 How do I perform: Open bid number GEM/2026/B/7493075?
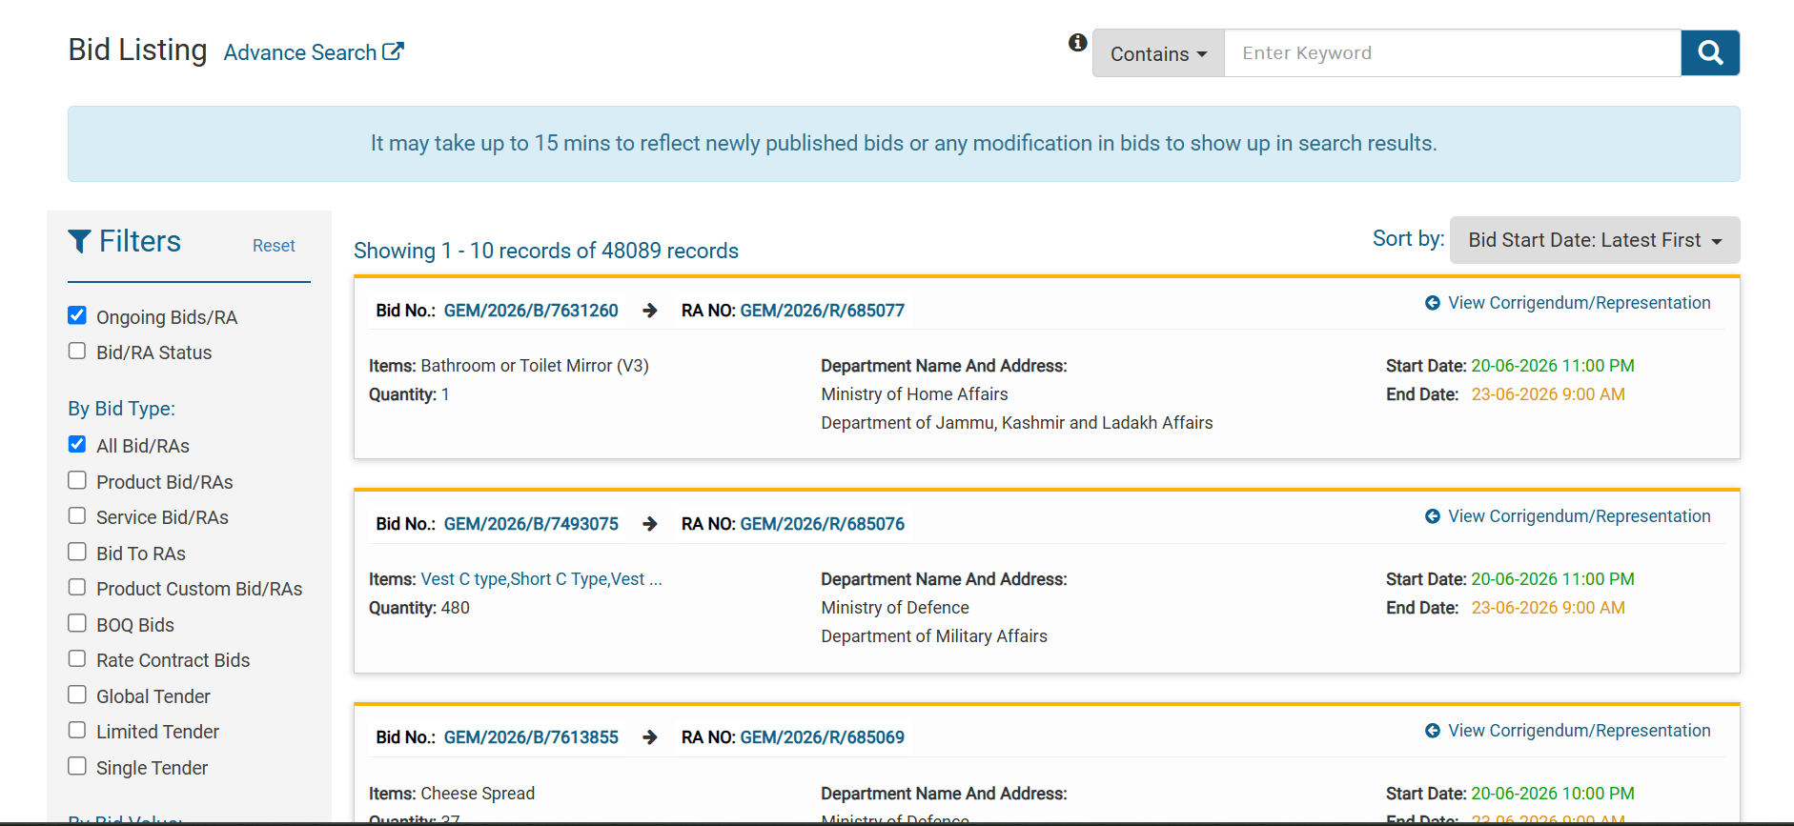pyautogui.click(x=531, y=524)
